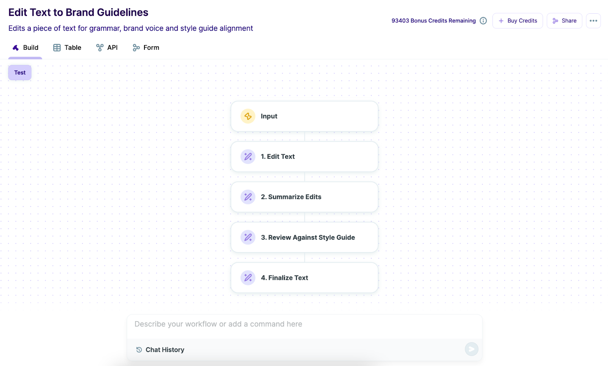Switch to the Form tab
608x366 pixels.
point(146,47)
